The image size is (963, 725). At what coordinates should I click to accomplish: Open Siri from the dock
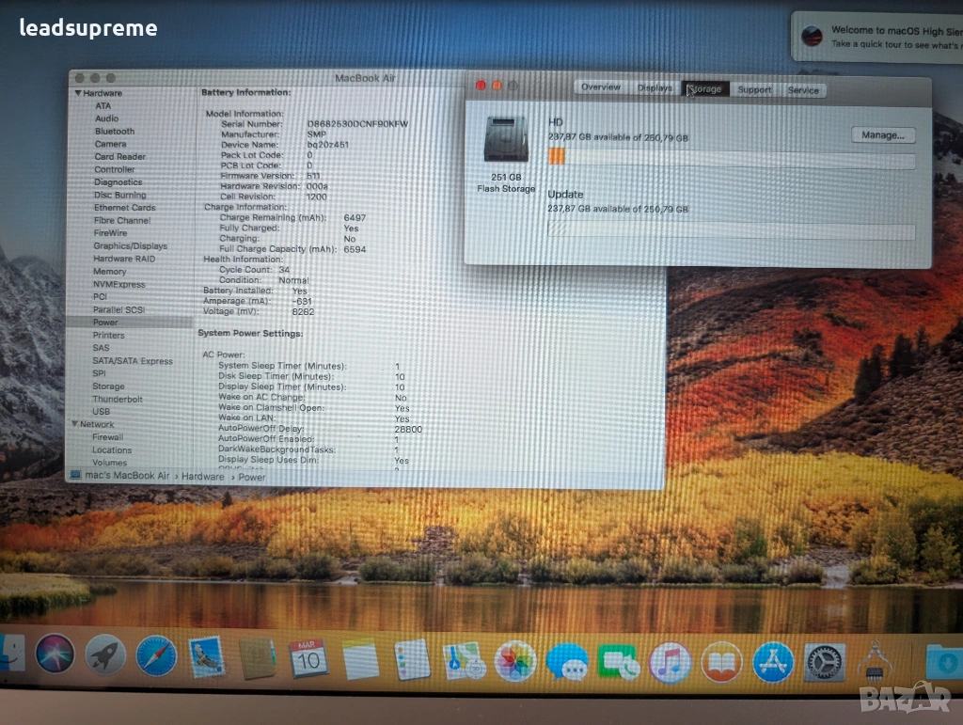click(x=55, y=654)
